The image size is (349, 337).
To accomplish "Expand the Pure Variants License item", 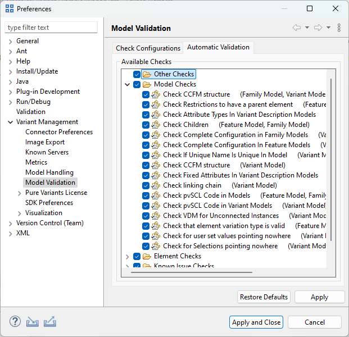I will [x=20, y=193].
